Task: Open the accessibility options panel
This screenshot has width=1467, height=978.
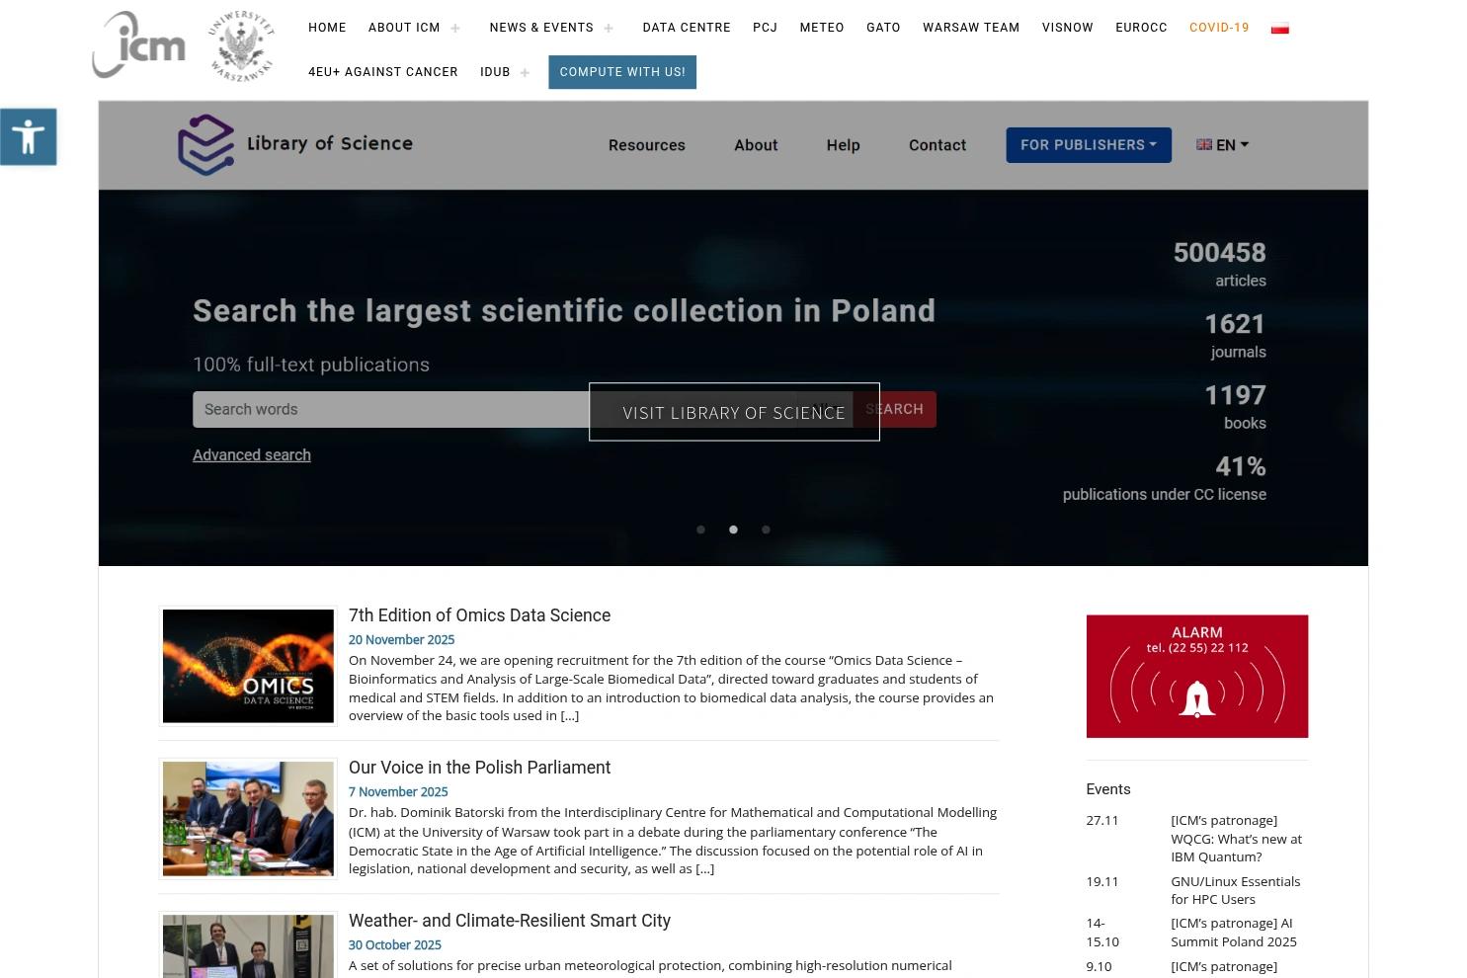Action: coord(28,136)
